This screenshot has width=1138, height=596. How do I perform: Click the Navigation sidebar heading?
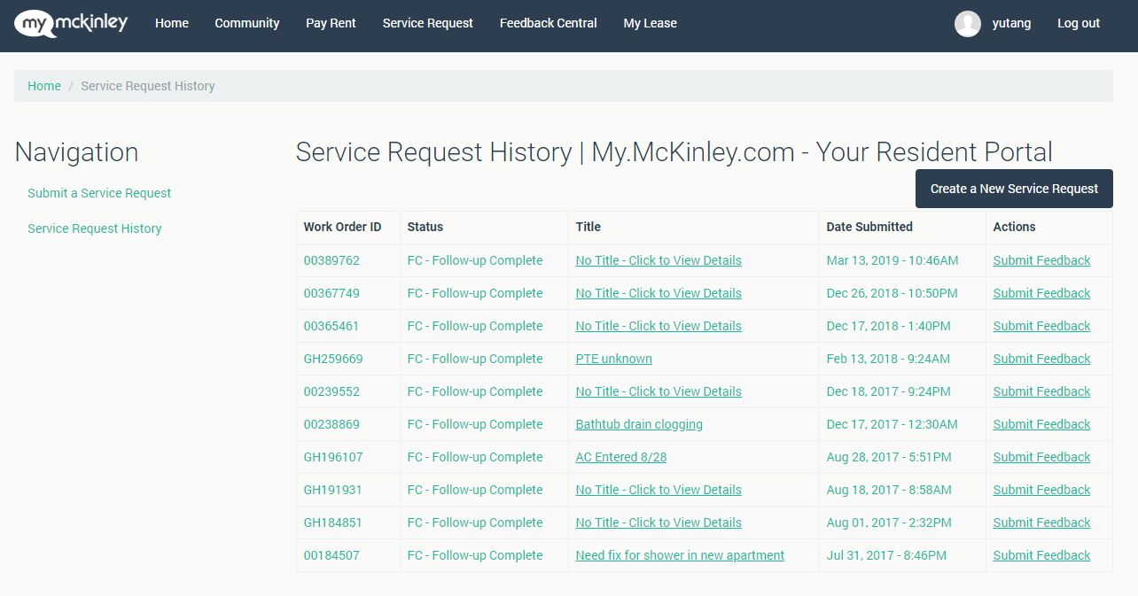click(76, 152)
